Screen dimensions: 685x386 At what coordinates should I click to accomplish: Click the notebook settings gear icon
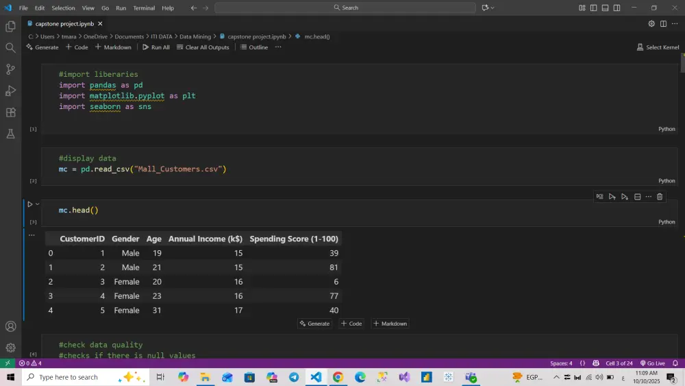651,23
